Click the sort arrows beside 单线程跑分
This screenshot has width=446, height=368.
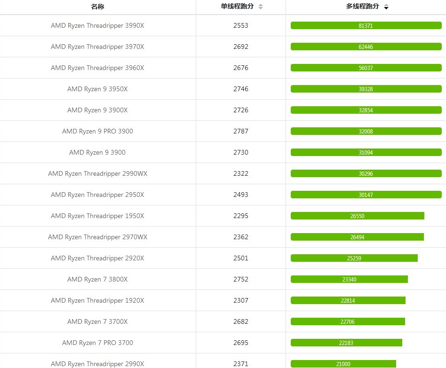[x=261, y=7]
